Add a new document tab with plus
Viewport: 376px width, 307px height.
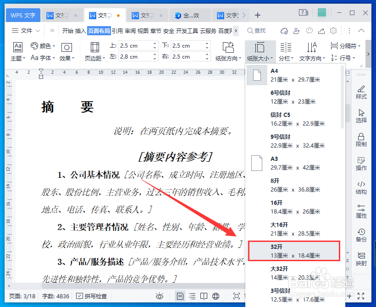click(258, 15)
